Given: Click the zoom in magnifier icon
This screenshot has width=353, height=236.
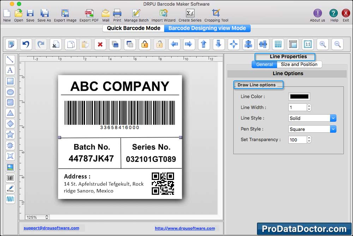Looking at the screenshot, I should click(323, 44).
